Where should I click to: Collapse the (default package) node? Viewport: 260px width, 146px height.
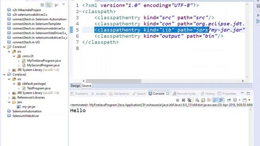tap(14, 84)
